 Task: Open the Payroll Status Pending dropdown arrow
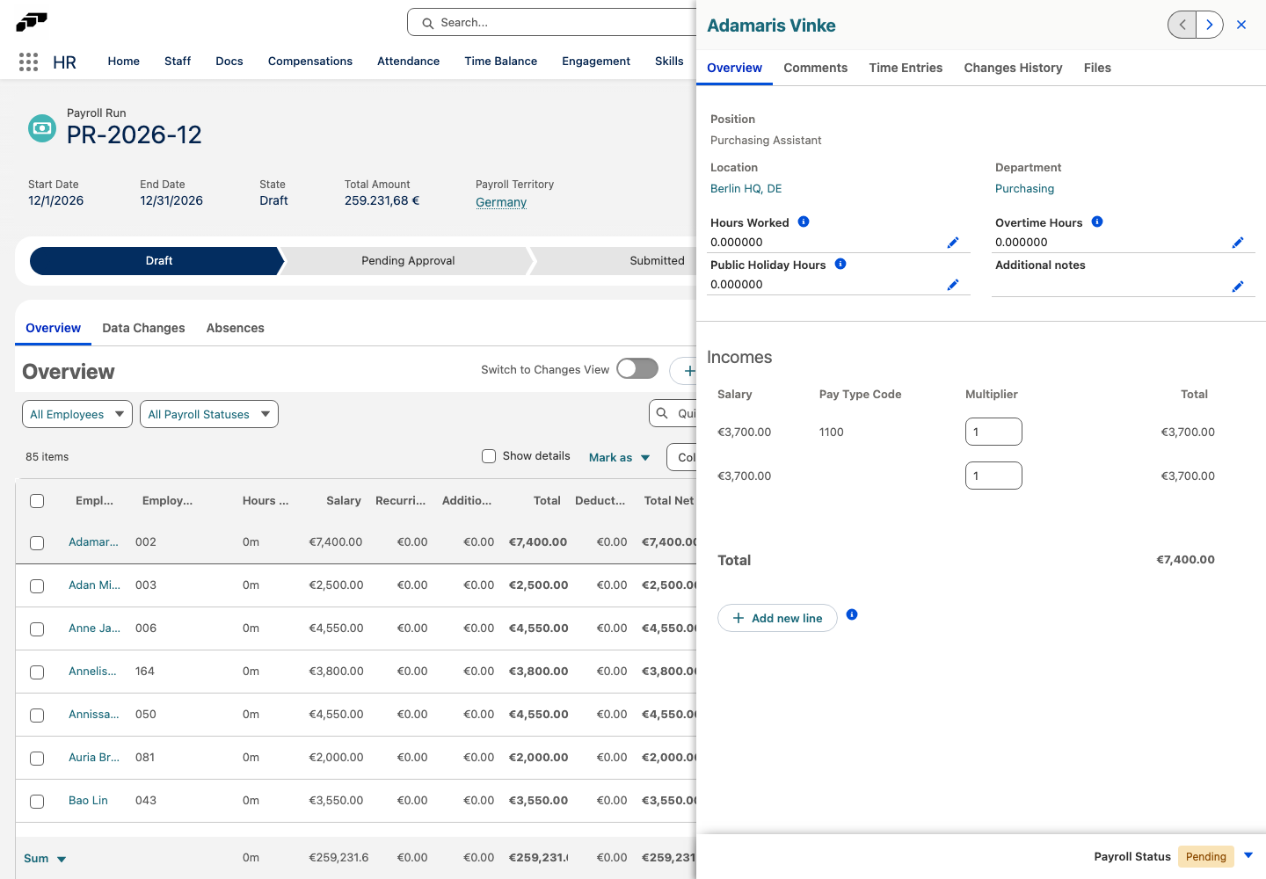tap(1248, 856)
